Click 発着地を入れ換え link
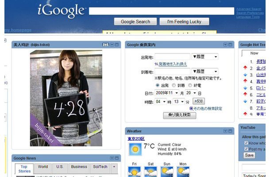Image resolution: width=270 pixels, height=177 pixels. pos(173,64)
